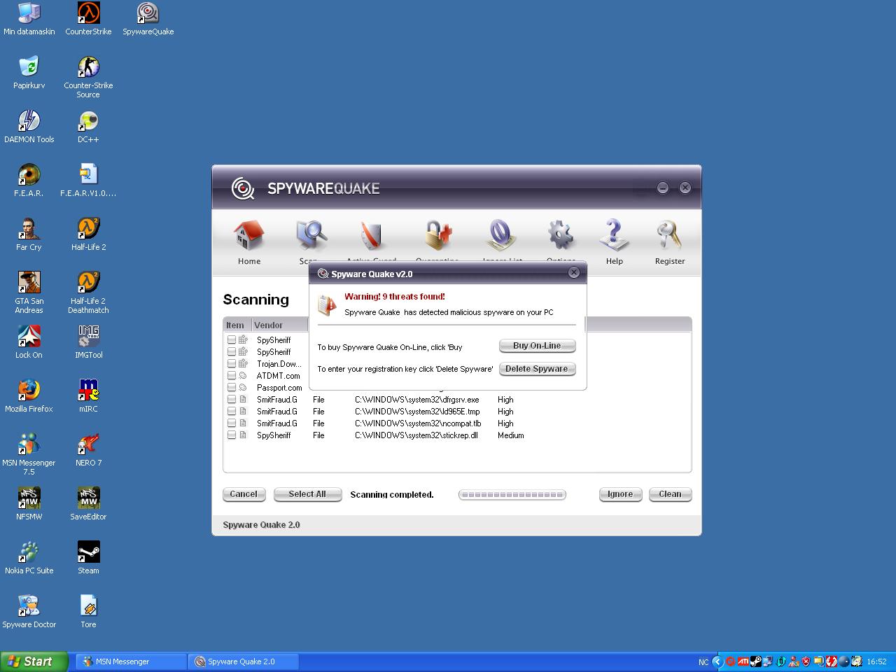
Task: Select the SpywareQuake desktop shortcut
Action: (x=148, y=19)
